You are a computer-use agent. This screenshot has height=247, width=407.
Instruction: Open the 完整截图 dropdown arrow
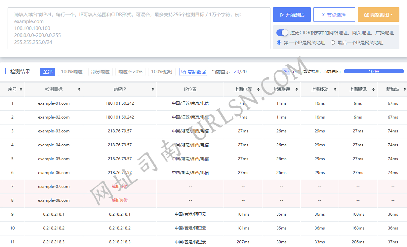391,15
